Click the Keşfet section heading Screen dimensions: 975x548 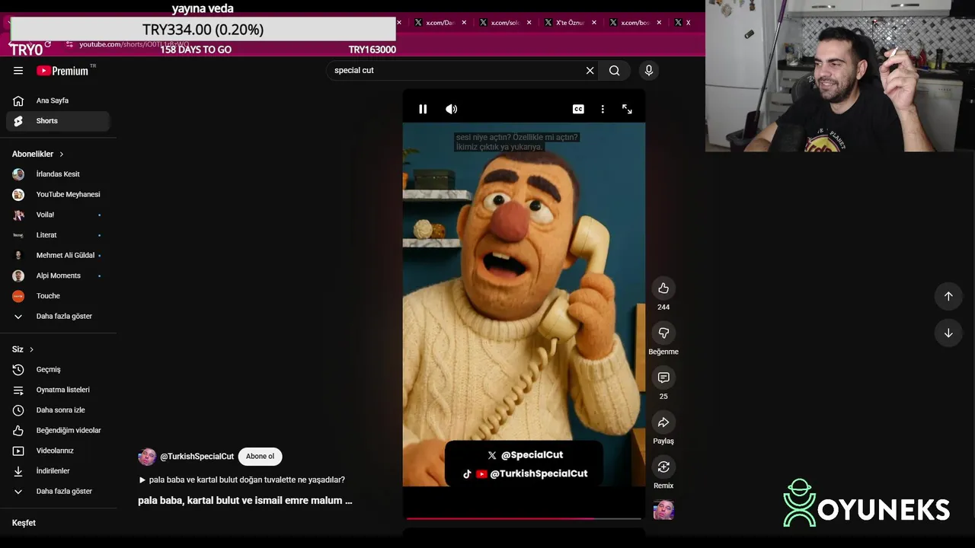coord(24,523)
